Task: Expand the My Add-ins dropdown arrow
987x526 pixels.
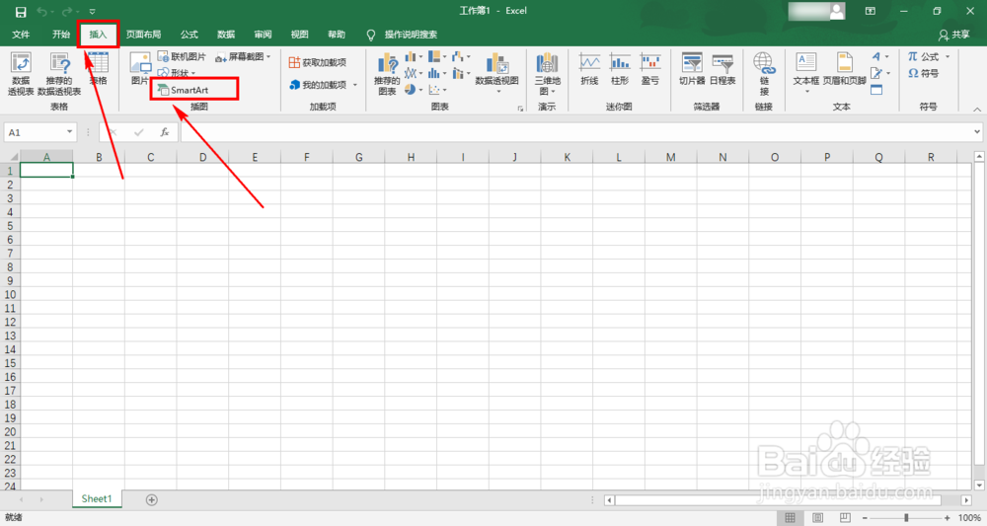Action: click(x=355, y=85)
